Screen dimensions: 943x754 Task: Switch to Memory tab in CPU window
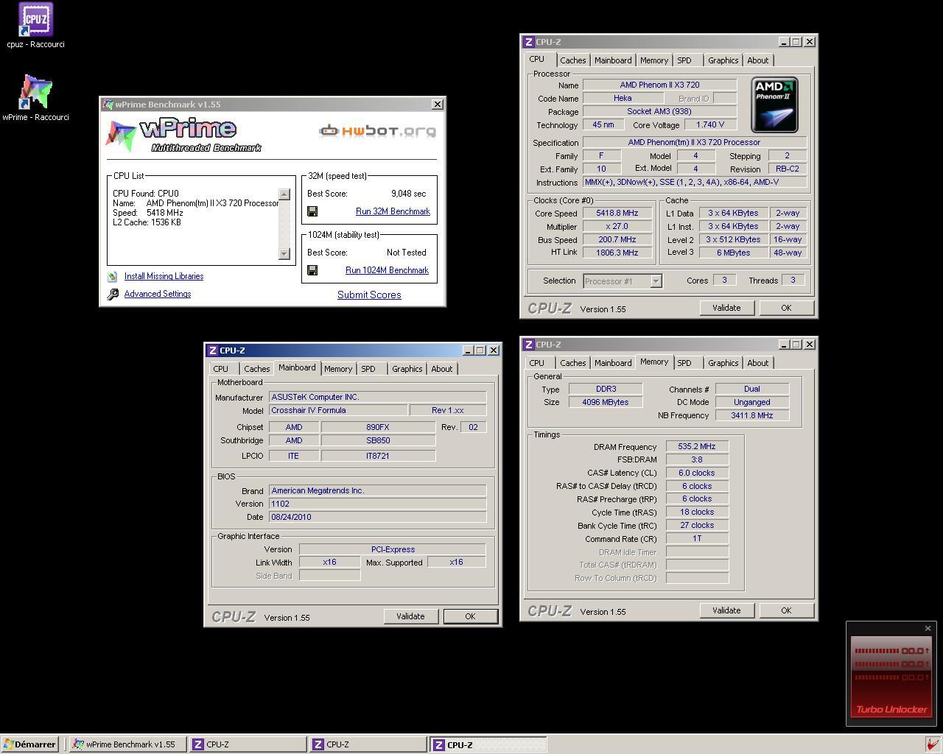(x=654, y=60)
